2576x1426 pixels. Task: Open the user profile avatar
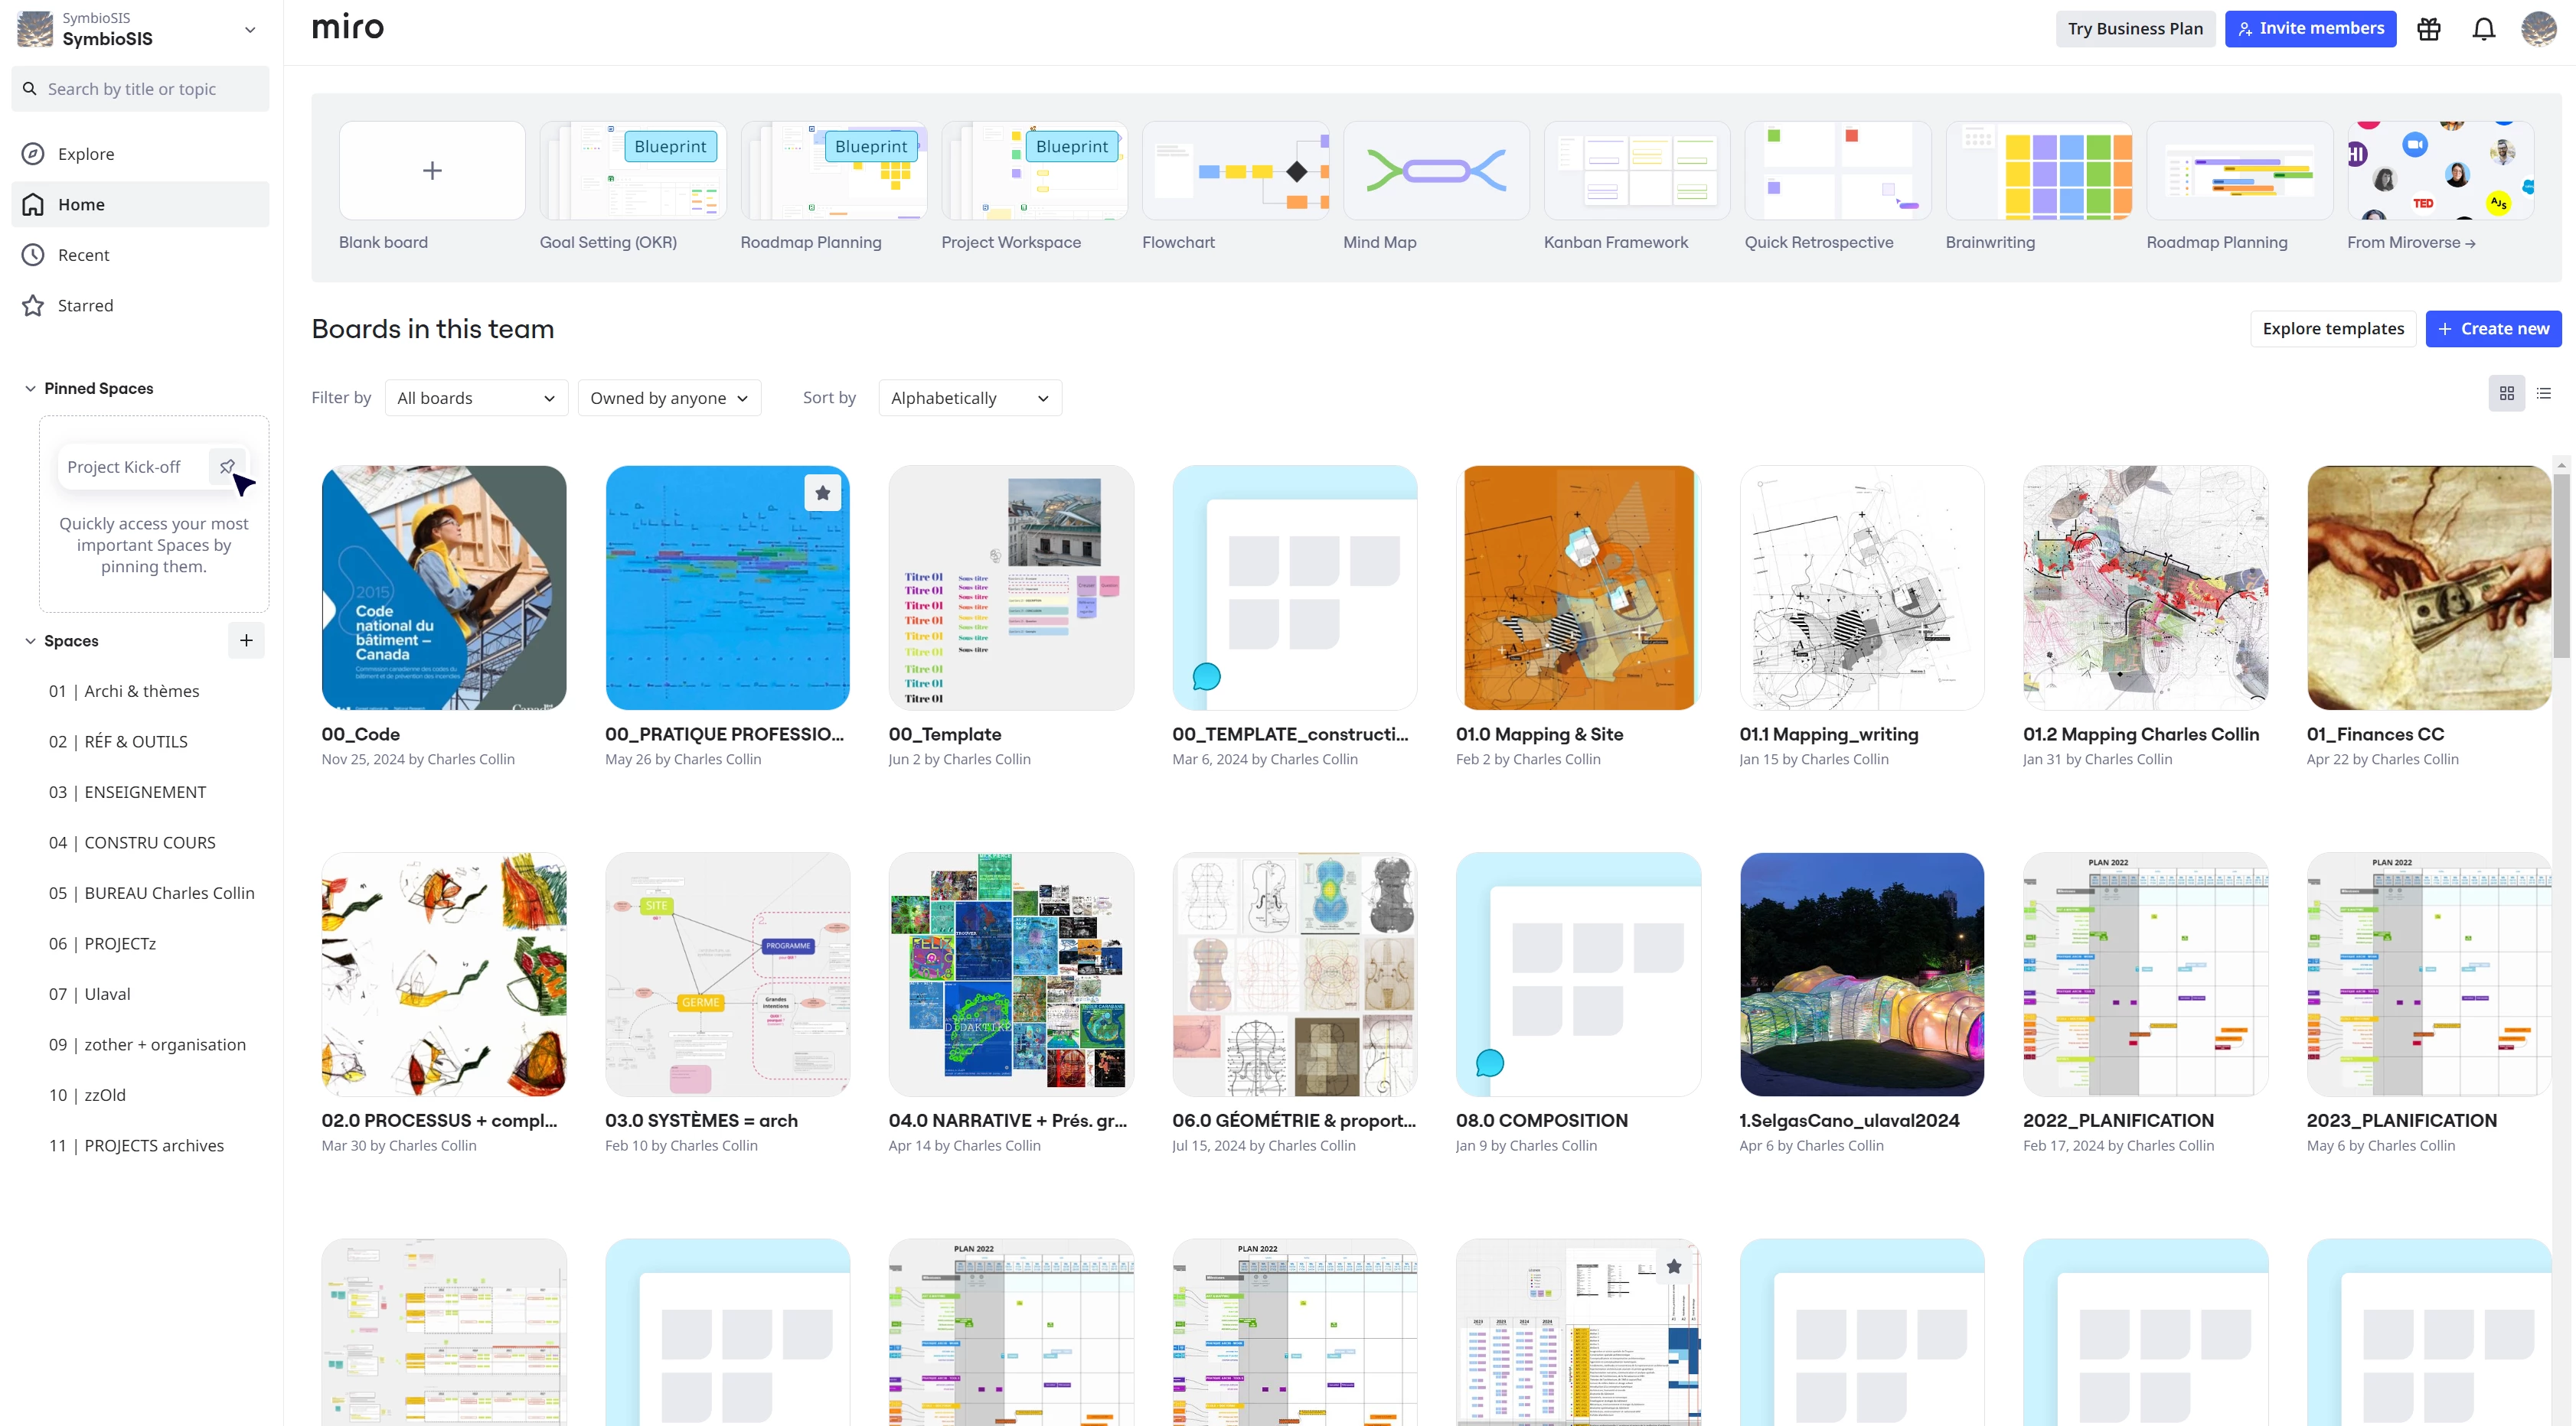click(x=2539, y=29)
